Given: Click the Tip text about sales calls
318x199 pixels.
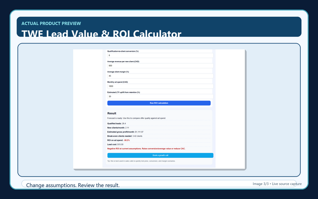Looking at the screenshot, I should (141, 161).
